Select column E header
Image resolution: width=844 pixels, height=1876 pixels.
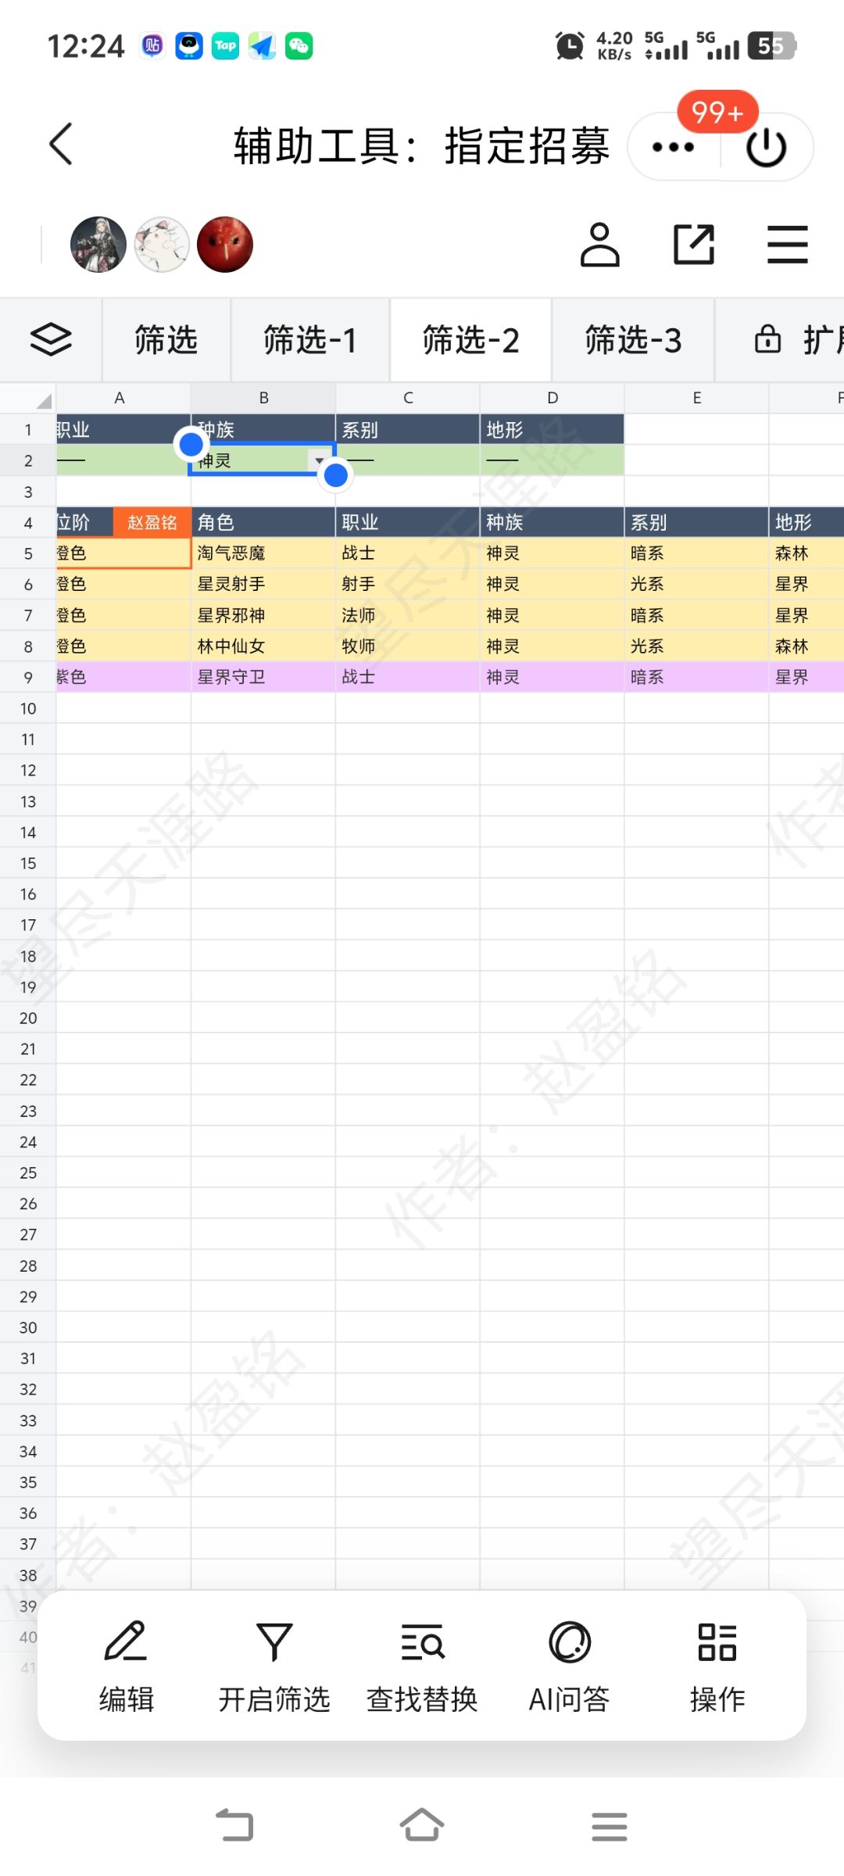[x=696, y=398]
